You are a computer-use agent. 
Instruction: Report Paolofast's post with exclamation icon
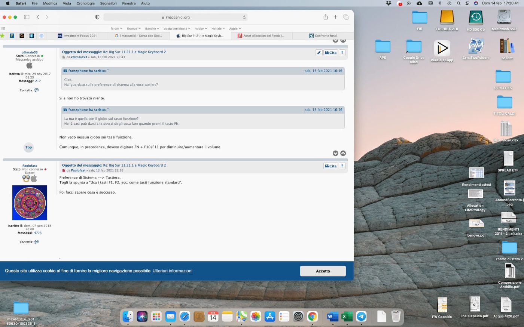point(342,166)
